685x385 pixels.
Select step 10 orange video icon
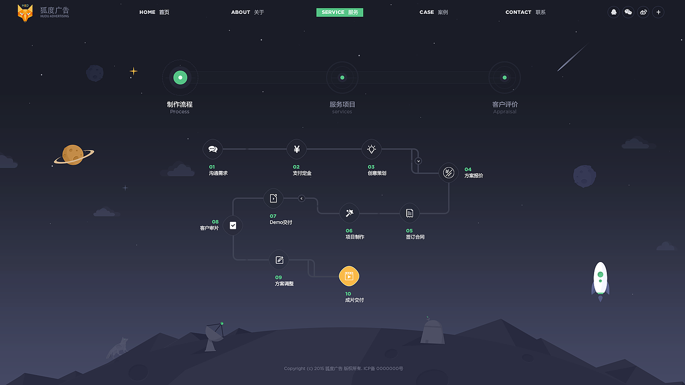349,276
